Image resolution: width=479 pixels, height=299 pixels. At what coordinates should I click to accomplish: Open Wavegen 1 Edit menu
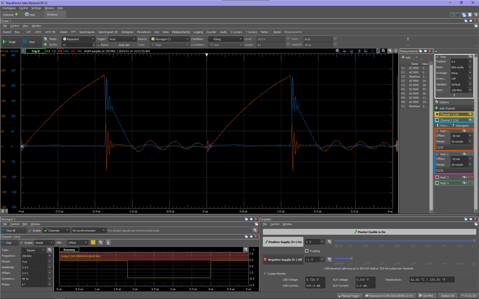coord(25,224)
